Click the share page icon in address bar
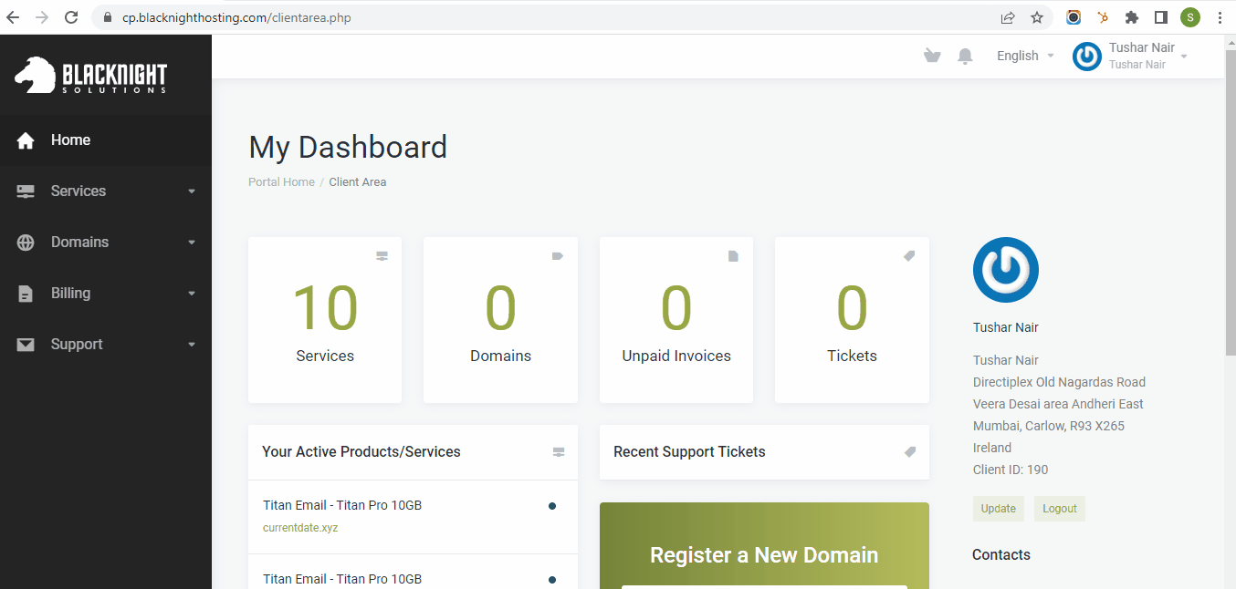Viewport: 1236px width, 589px height. click(1008, 17)
